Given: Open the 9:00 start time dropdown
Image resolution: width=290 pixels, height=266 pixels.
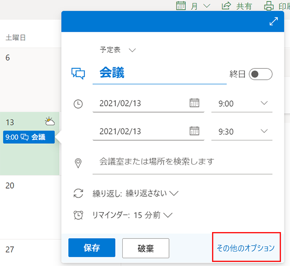Looking at the screenshot, I should click(242, 104).
